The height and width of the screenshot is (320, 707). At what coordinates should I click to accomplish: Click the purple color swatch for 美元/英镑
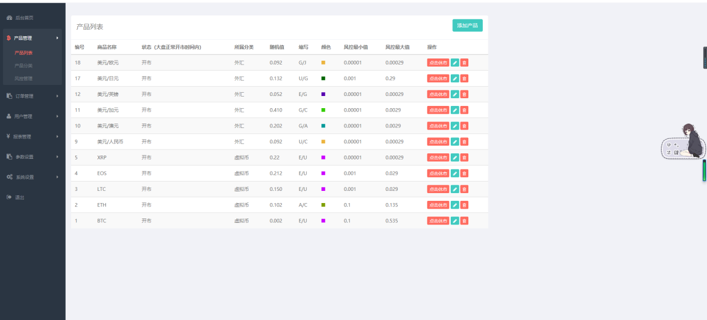coord(323,94)
